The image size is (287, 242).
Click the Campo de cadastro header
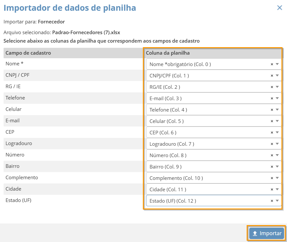click(28, 53)
